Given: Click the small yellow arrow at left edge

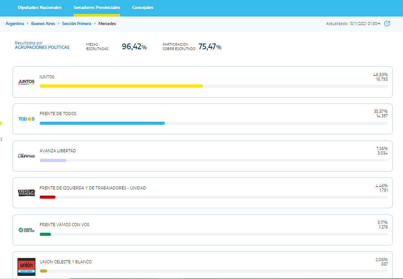Looking at the screenshot, I should [x=1, y=123].
